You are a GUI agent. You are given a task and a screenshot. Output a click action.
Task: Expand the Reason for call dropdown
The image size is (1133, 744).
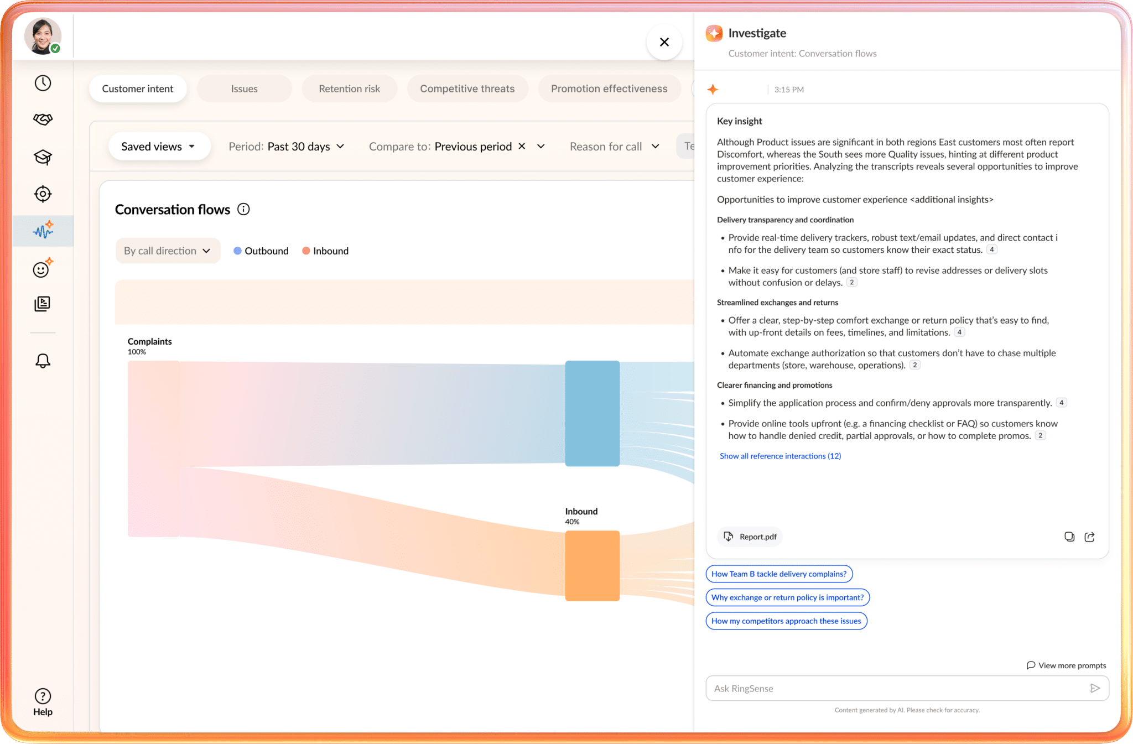click(614, 147)
